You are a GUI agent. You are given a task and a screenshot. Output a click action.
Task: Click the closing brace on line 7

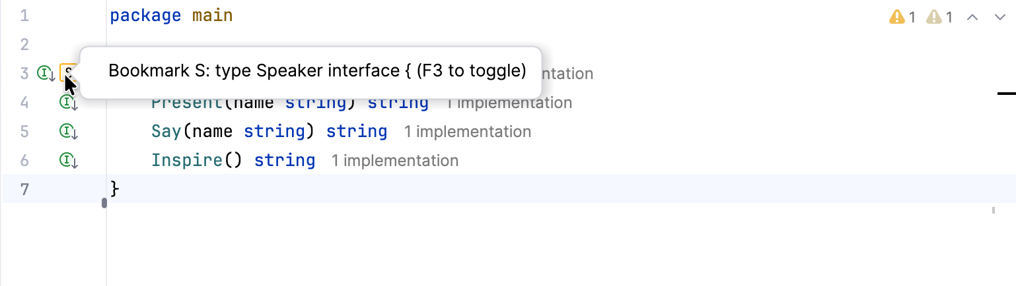[x=115, y=190]
